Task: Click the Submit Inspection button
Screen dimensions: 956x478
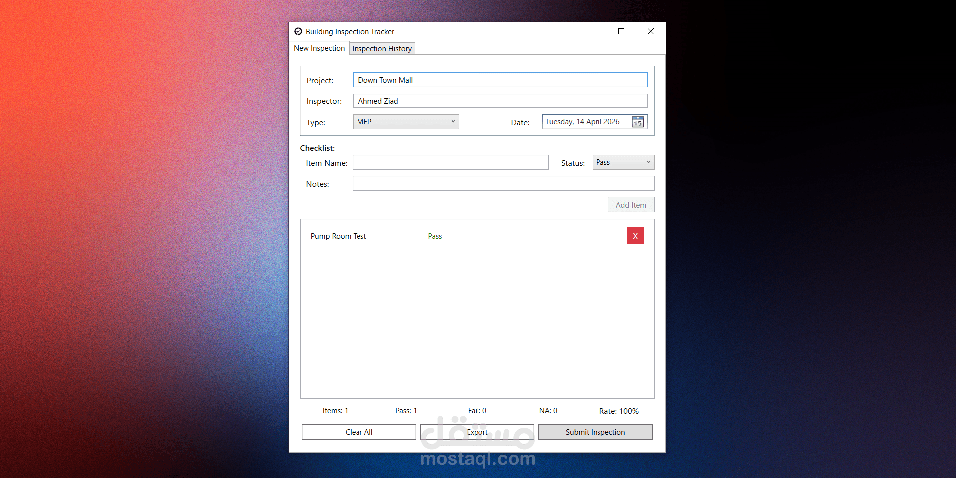Action: [595, 432]
